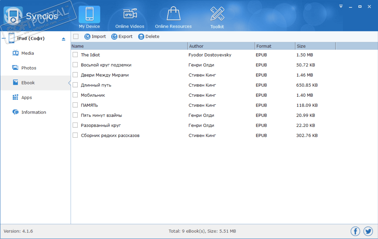Image resolution: width=378 pixels, height=239 pixels.
Task: Click the 302.76 KB size value
Action: [x=307, y=136]
